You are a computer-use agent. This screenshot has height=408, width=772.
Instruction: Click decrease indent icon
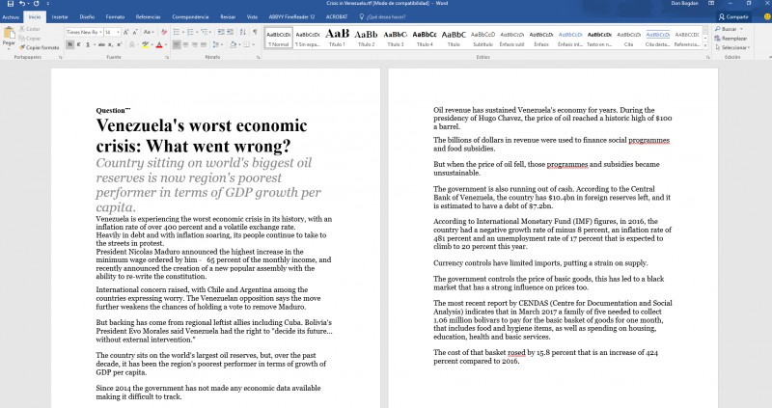[221, 32]
